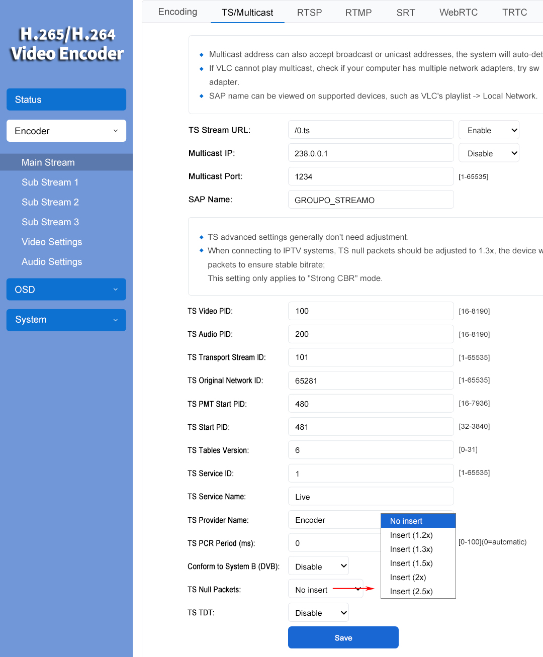The image size is (543, 657).
Task: Click the TS Tables Version field
Action: [x=371, y=450]
